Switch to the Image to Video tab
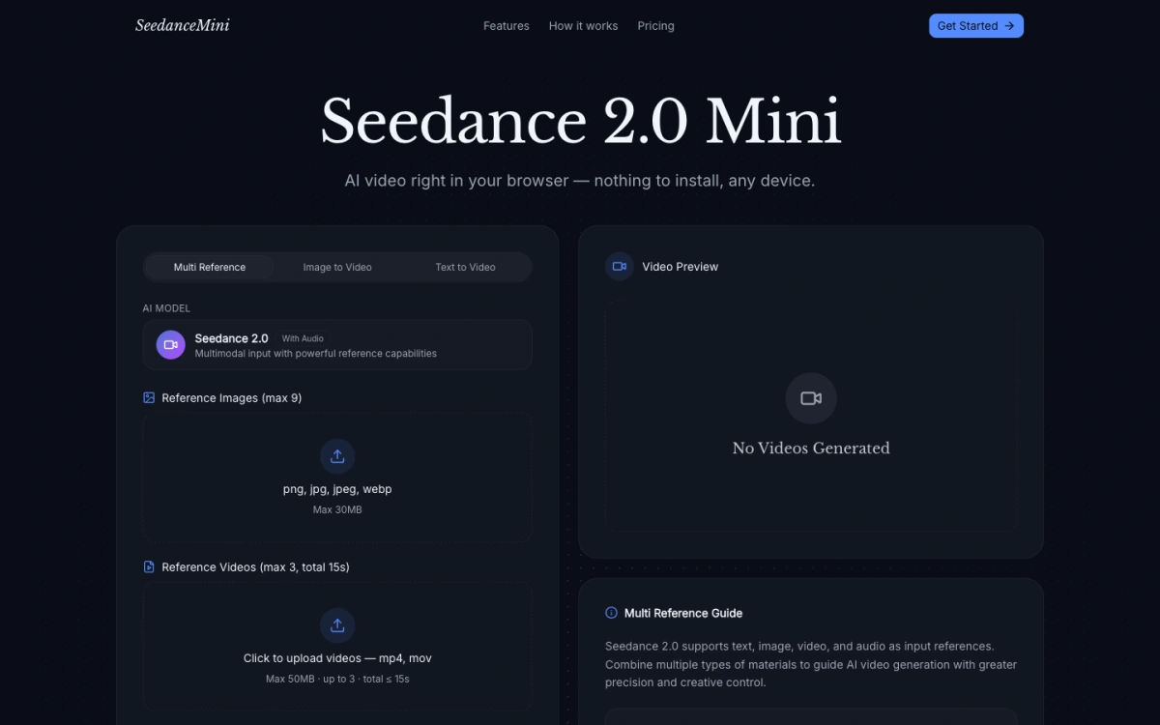Image resolution: width=1160 pixels, height=725 pixels. pos(337,267)
